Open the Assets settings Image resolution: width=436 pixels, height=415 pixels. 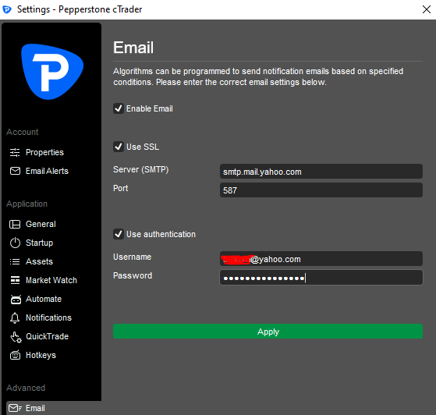coord(39,261)
